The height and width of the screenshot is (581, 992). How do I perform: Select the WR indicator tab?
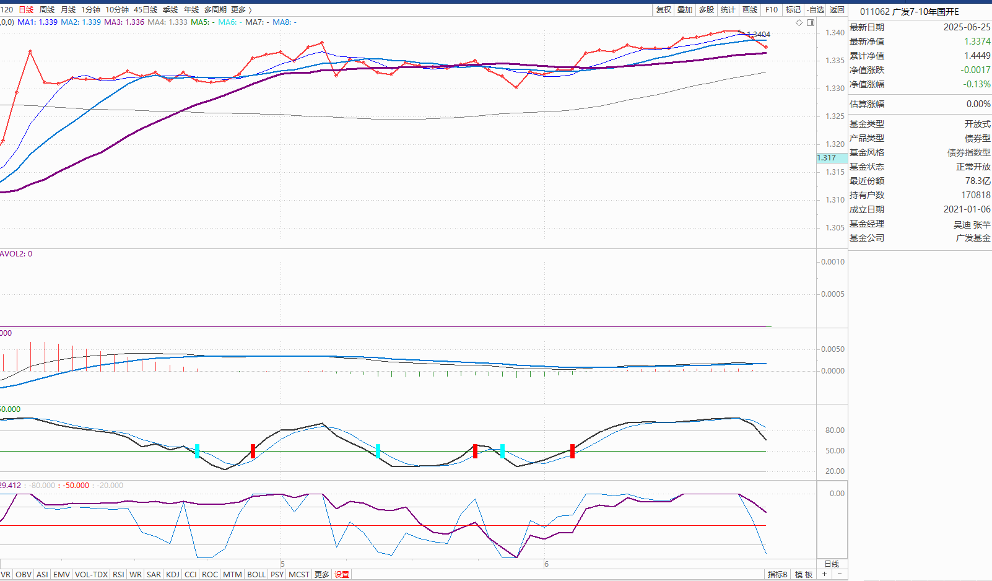[136, 575]
